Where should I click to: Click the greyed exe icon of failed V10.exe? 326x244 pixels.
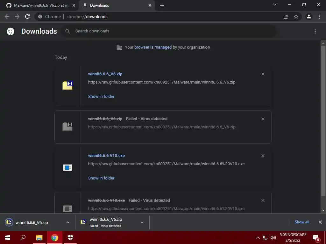click(x=67, y=208)
